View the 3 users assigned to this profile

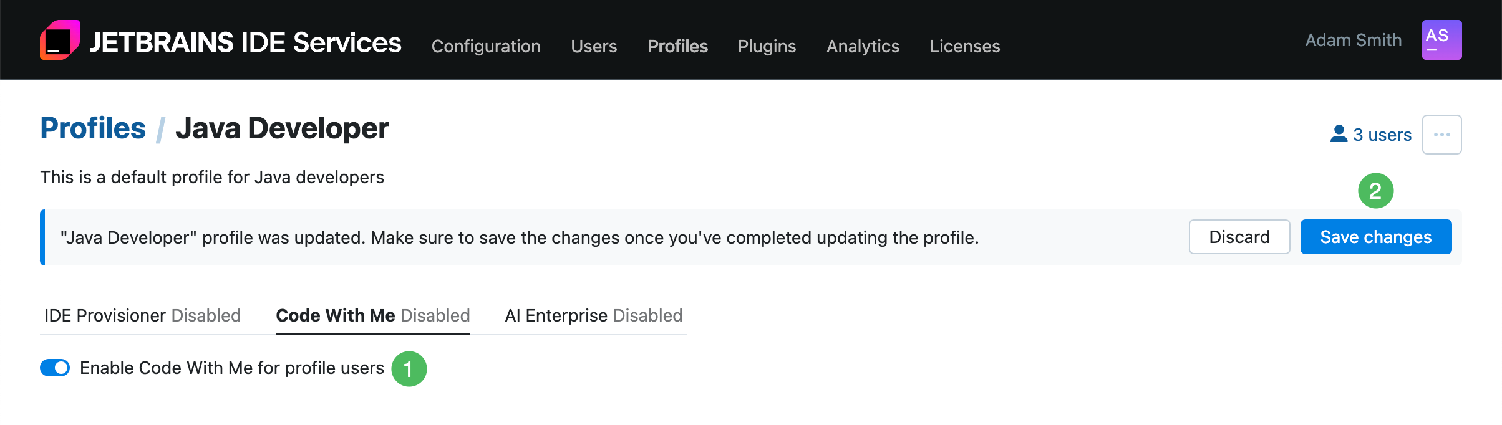(x=1382, y=133)
